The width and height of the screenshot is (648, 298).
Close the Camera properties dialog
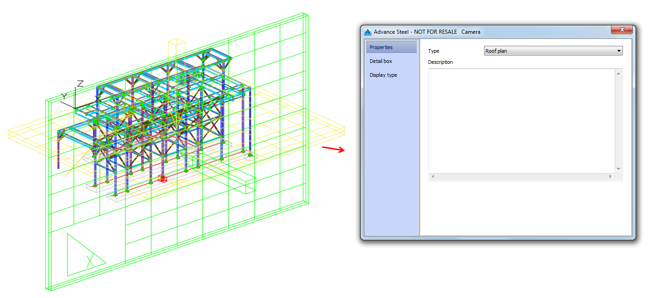(622, 30)
